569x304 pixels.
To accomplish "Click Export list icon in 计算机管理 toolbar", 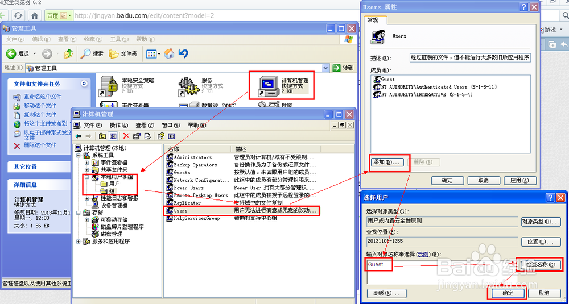I will pos(147,136).
